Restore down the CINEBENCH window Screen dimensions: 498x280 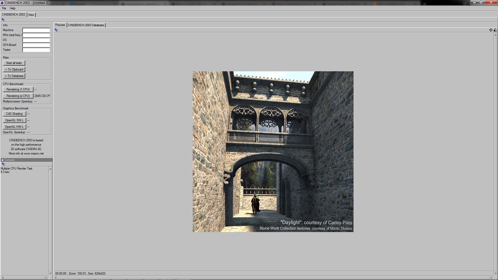point(481,2)
